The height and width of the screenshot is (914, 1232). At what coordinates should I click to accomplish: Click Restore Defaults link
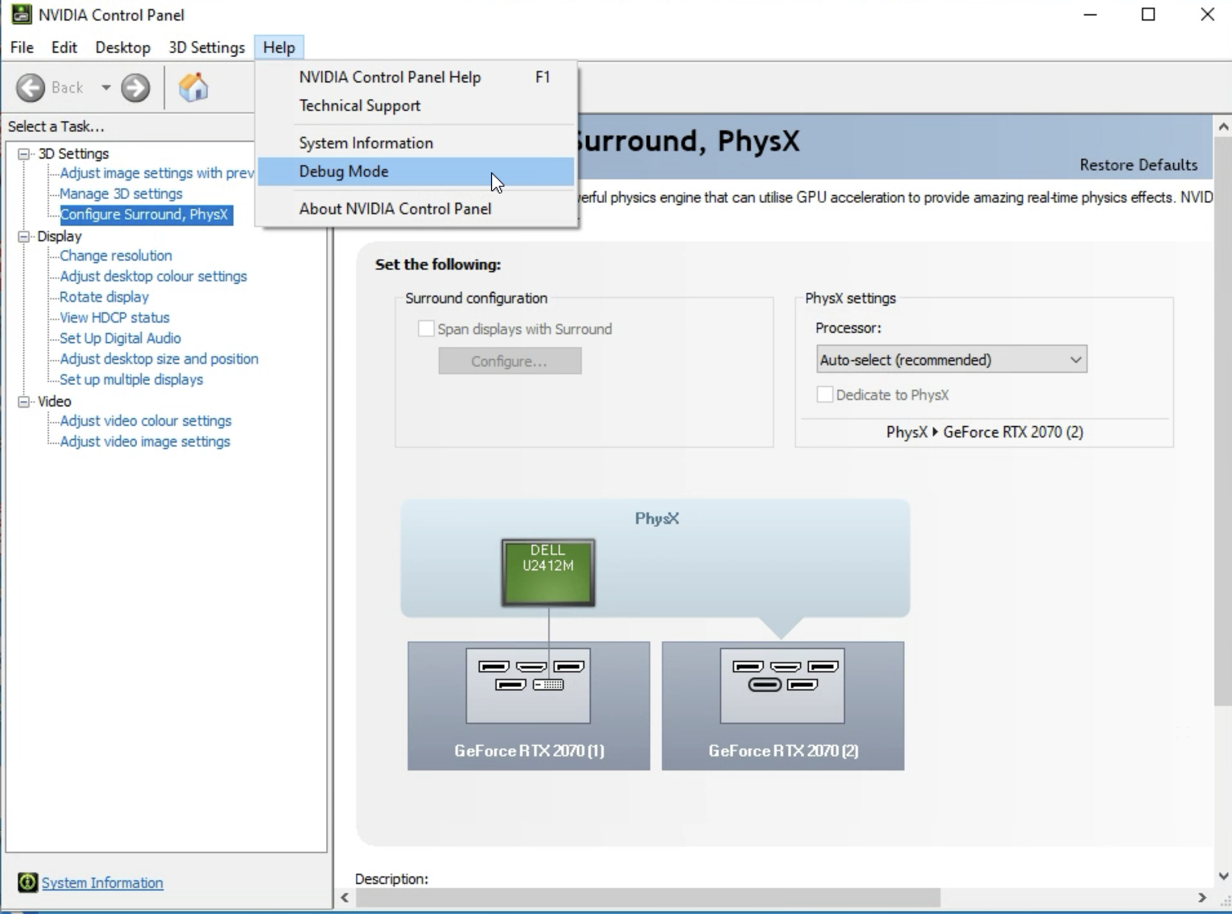[1138, 165]
